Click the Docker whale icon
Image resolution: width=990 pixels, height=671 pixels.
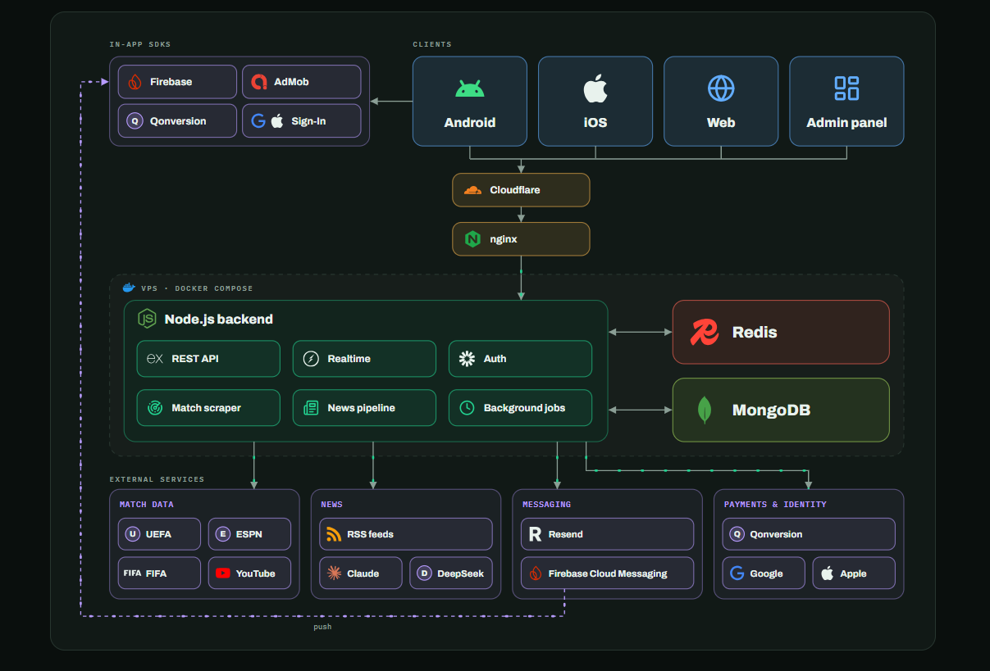click(128, 288)
